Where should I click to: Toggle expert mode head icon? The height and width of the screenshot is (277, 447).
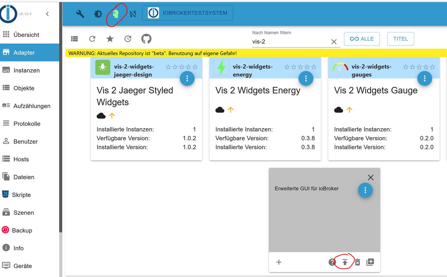click(x=116, y=14)
